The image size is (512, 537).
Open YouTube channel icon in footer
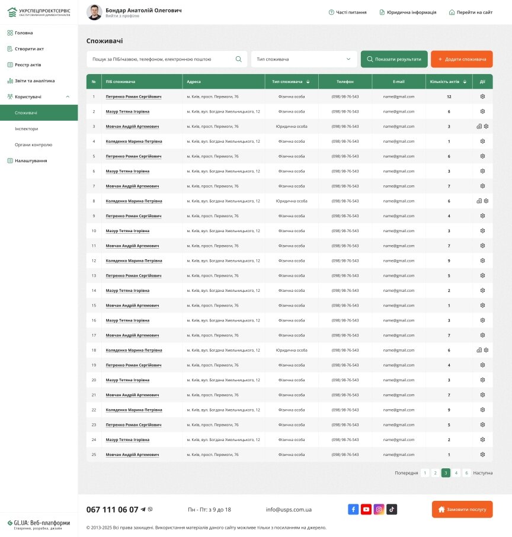[366, 509]
